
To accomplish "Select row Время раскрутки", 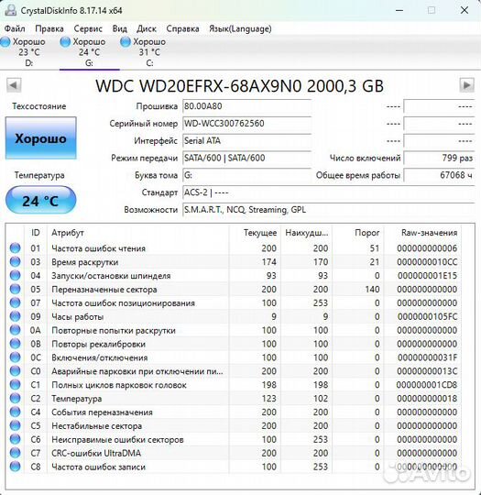I will [234, 261].
